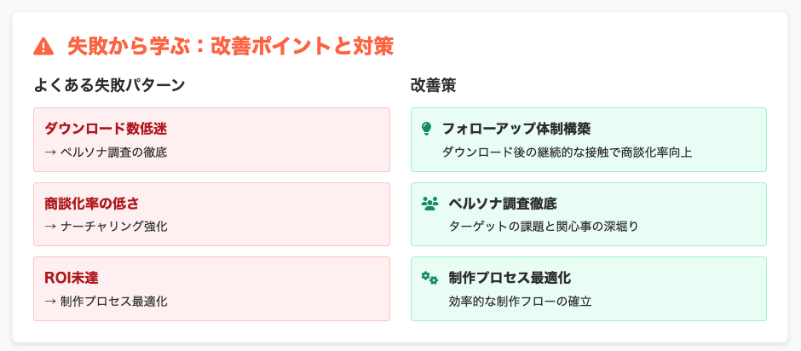Image resolution: width=801 pixels, height=351 pixels.
Task: Click the よくある失敗パターン column heading
Action: [109, 85]
